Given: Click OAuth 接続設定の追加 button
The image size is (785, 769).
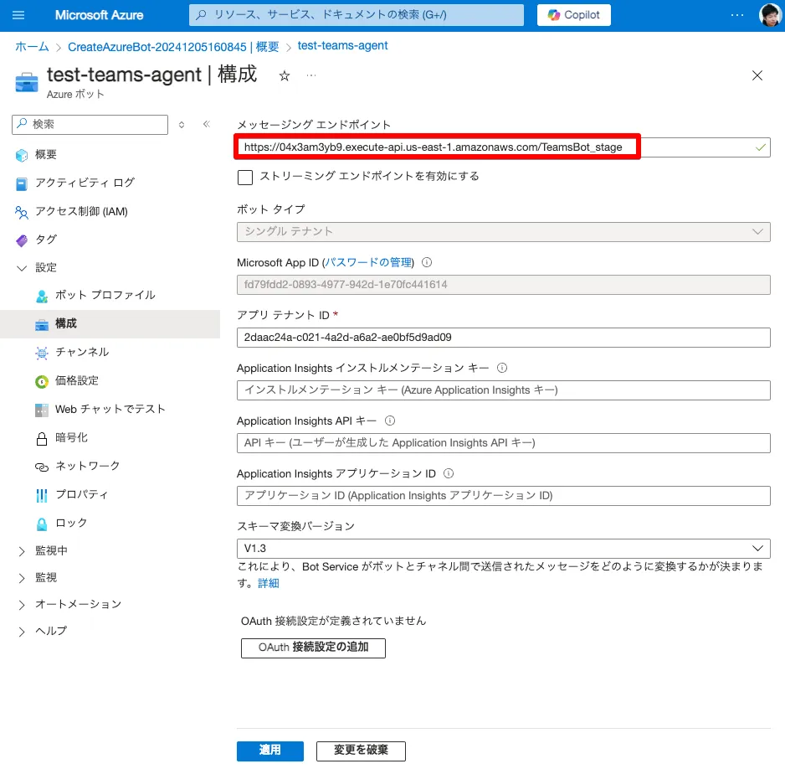Looking at the screenshot, I should click(x=313, y=648).
